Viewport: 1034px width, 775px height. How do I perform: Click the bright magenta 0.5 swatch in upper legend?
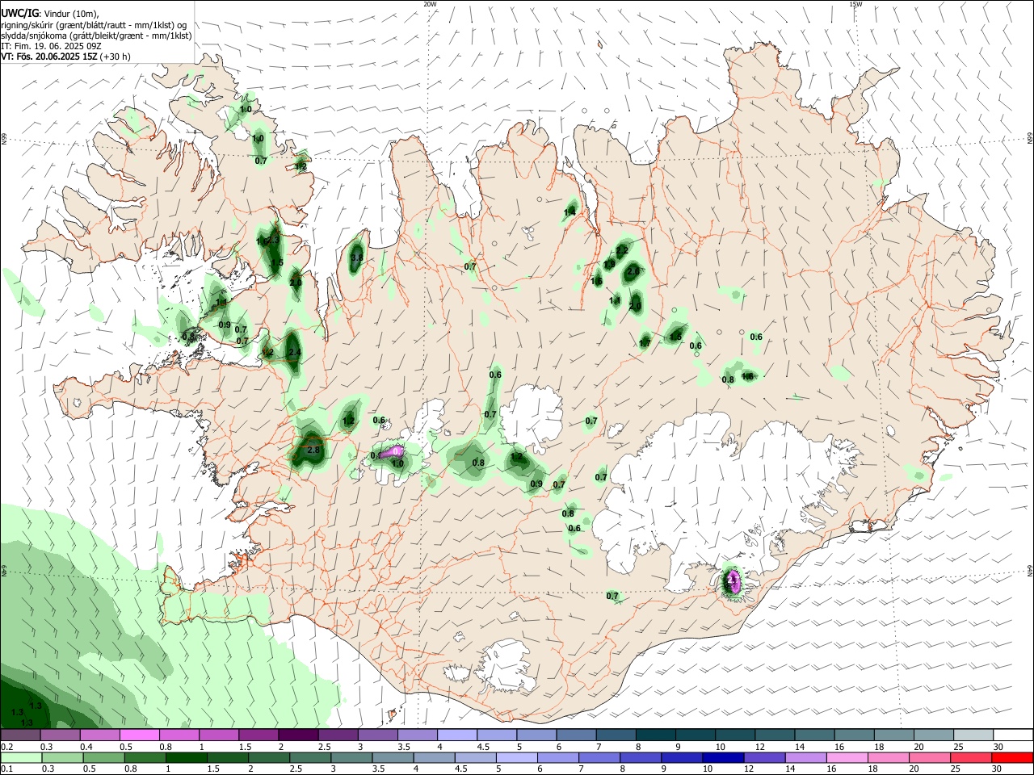pyautogui.click(x=139, y=735)
